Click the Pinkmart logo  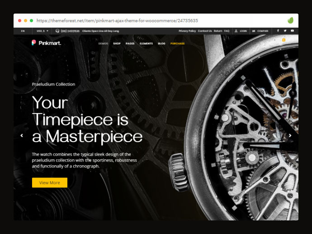coord(47,43)
